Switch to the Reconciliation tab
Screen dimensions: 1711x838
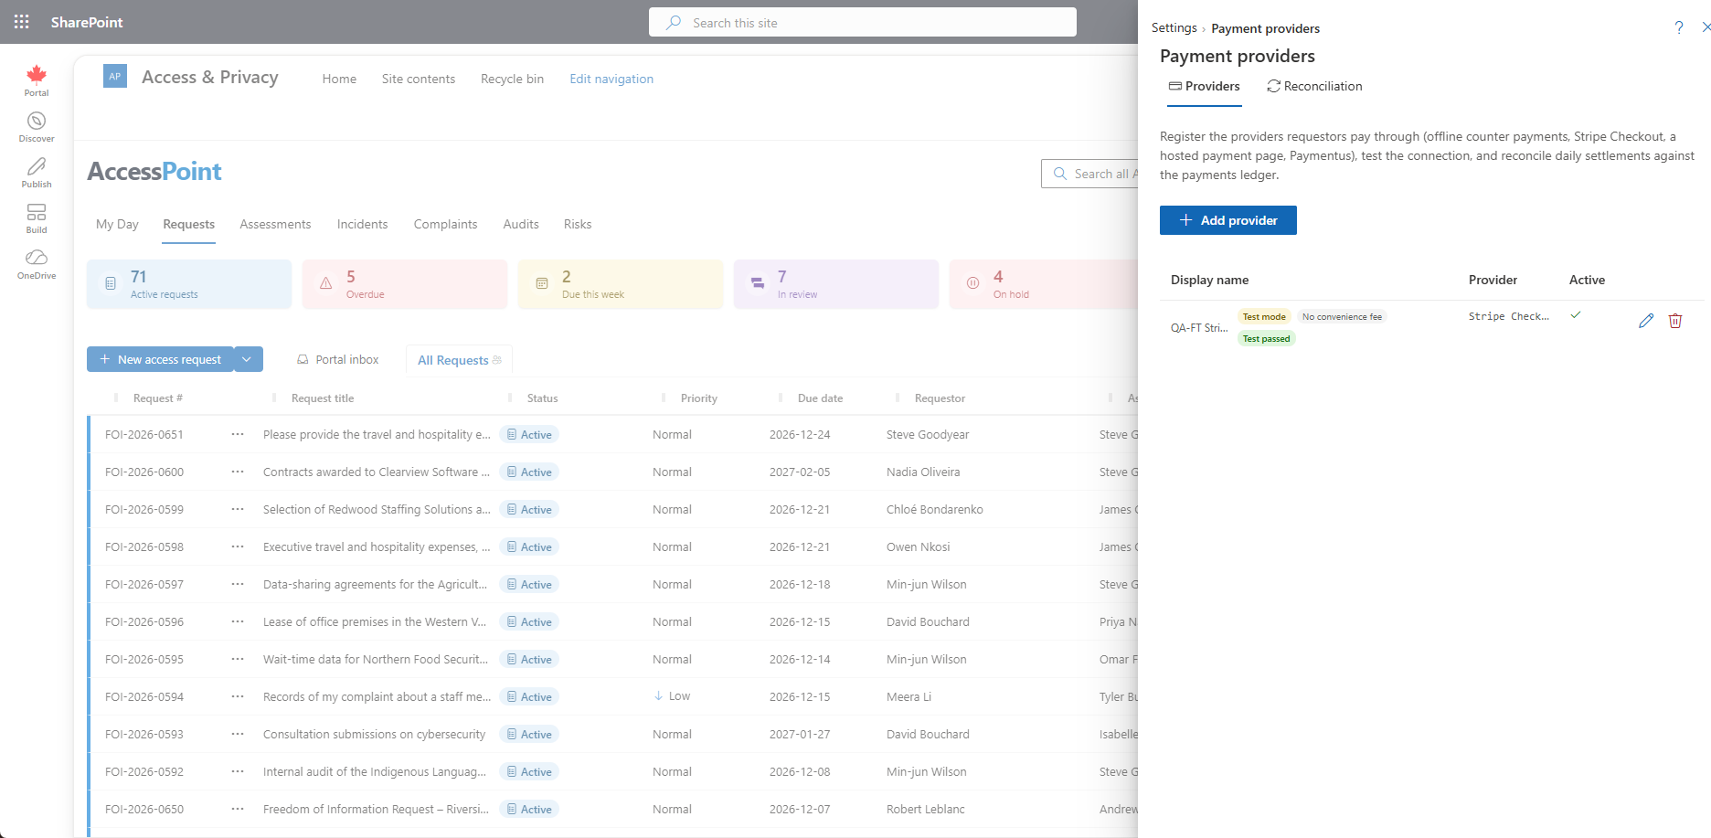coord(1314,86)
